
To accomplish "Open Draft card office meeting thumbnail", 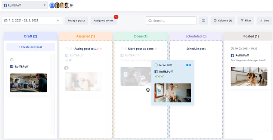I will click(28, 83).
